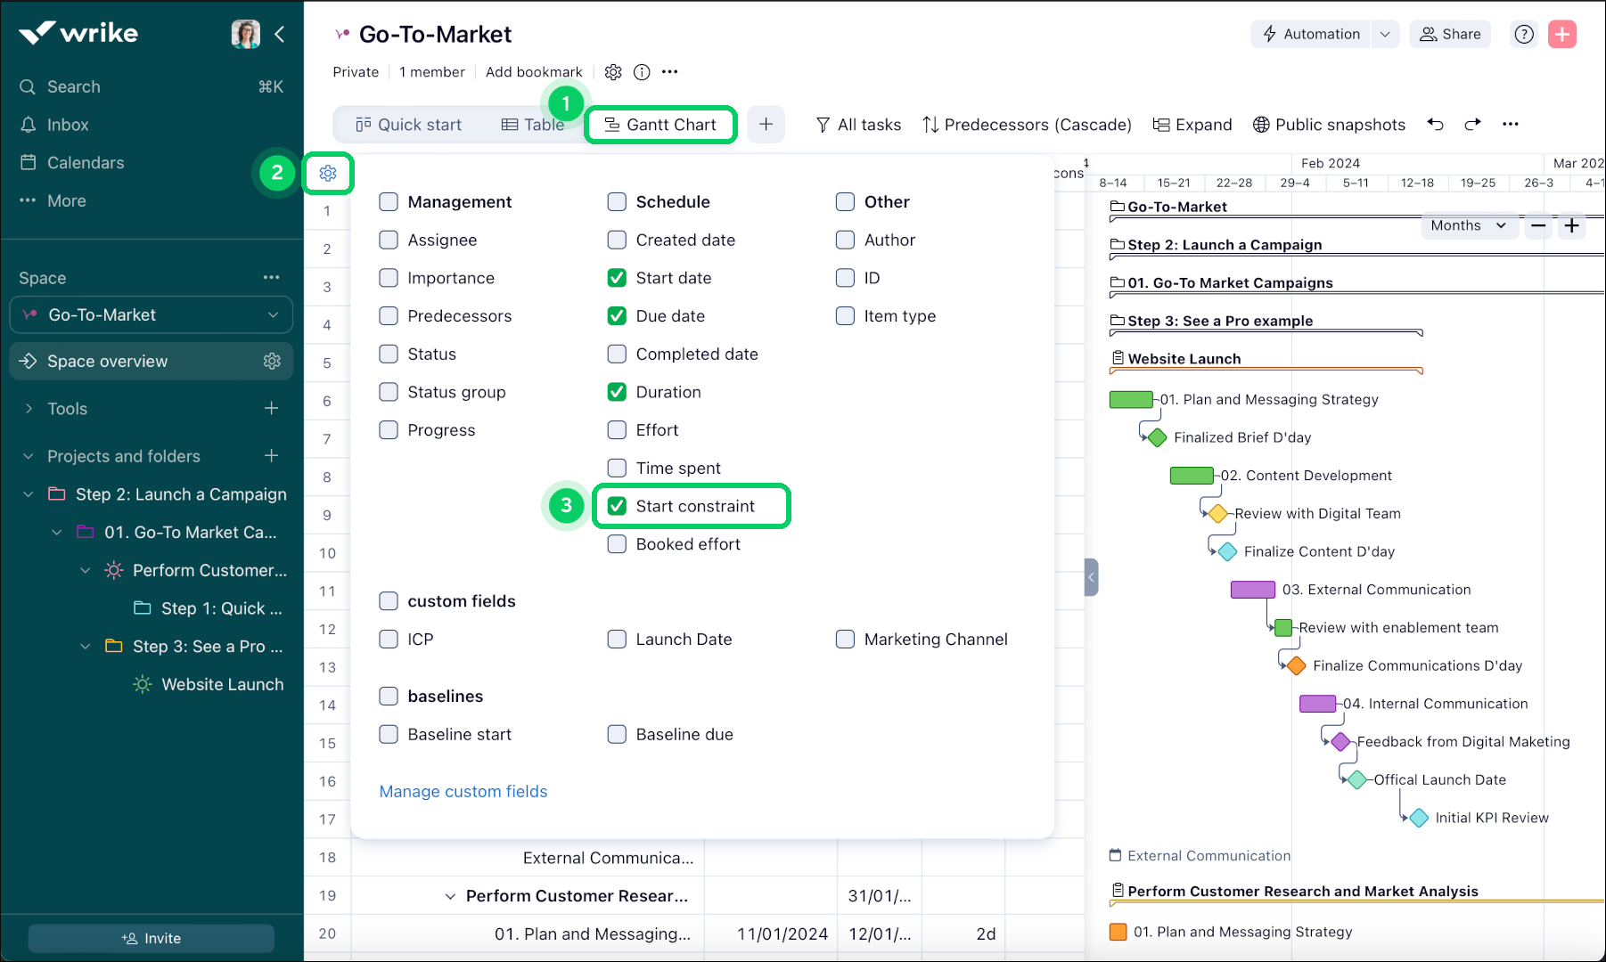The height and width of the screenshot is (962, 1606).
Task: Click the help question mark icon
Action: [1524, 34]
